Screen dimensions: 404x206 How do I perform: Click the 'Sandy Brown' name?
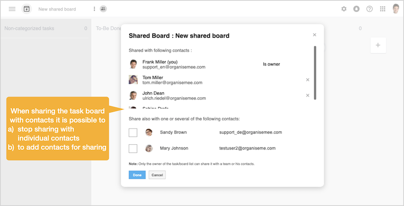click(173, 133)
